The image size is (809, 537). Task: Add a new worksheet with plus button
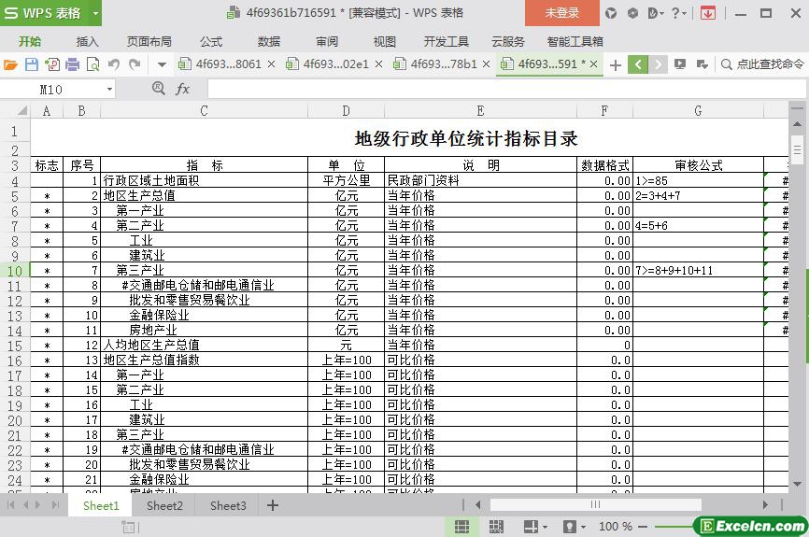pyautogui.click(x=273, y=505)
